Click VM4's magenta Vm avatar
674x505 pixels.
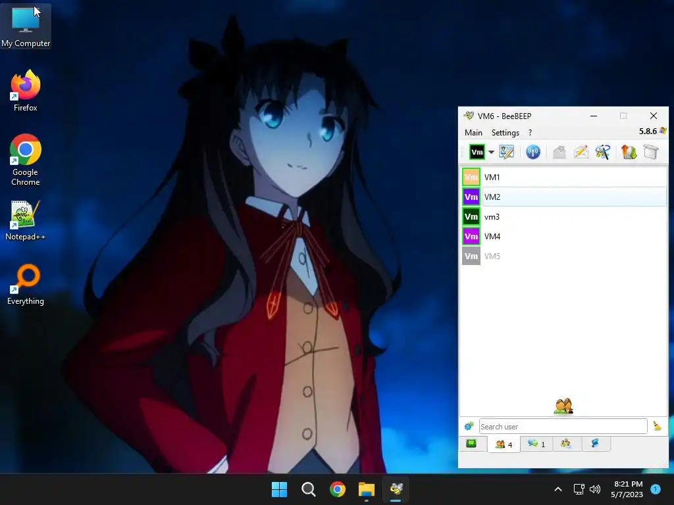click(471, 236)
